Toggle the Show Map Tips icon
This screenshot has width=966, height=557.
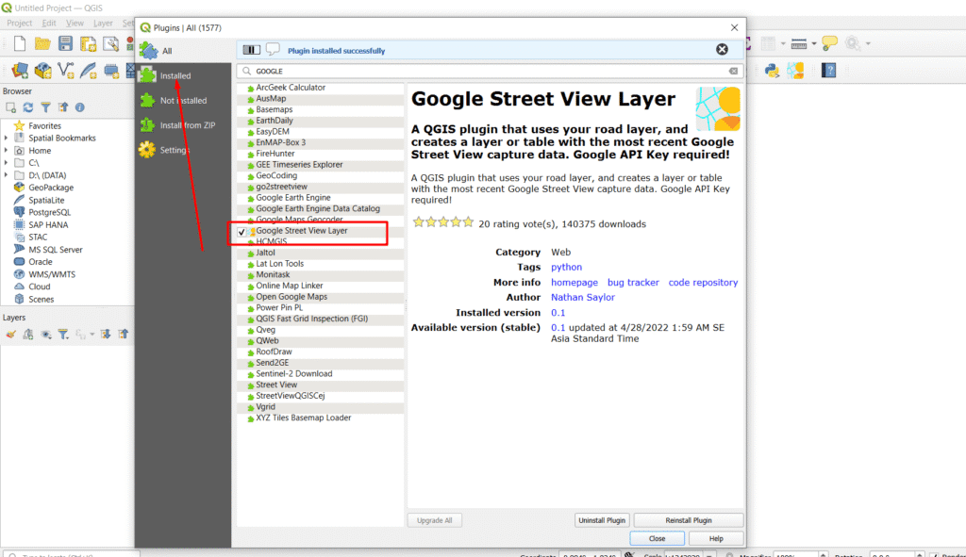coord(829,43)
